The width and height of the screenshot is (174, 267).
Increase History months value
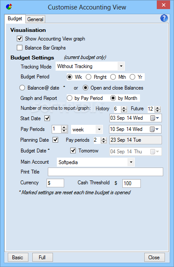coord(124,108)
